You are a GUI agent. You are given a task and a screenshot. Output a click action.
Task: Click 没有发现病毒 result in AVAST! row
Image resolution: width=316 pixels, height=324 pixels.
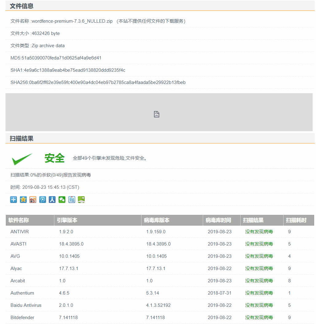click(x=259, y=244)
